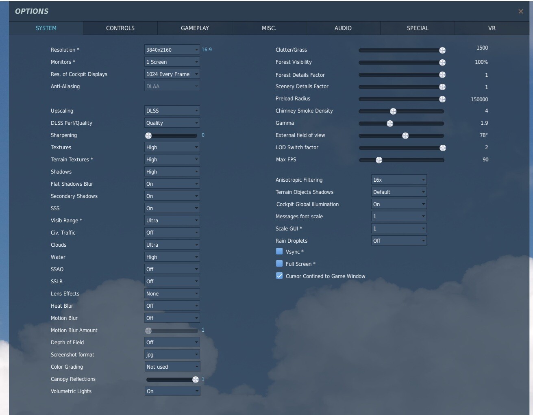Toggle the Full Screen checkbox
Screen dimensions: 533x415
pos(279,263)
